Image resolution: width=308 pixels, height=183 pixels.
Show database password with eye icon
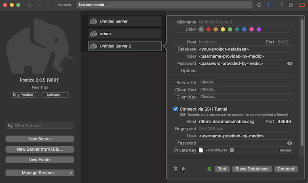(x=289, y=63)
